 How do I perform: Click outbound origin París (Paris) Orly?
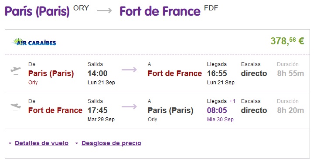click(x=51, y=77)
